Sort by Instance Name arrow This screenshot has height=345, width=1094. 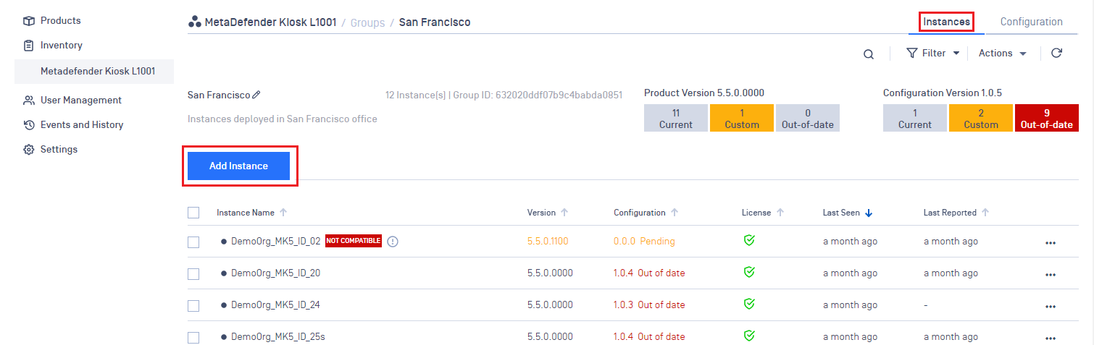tap(283, 213)
